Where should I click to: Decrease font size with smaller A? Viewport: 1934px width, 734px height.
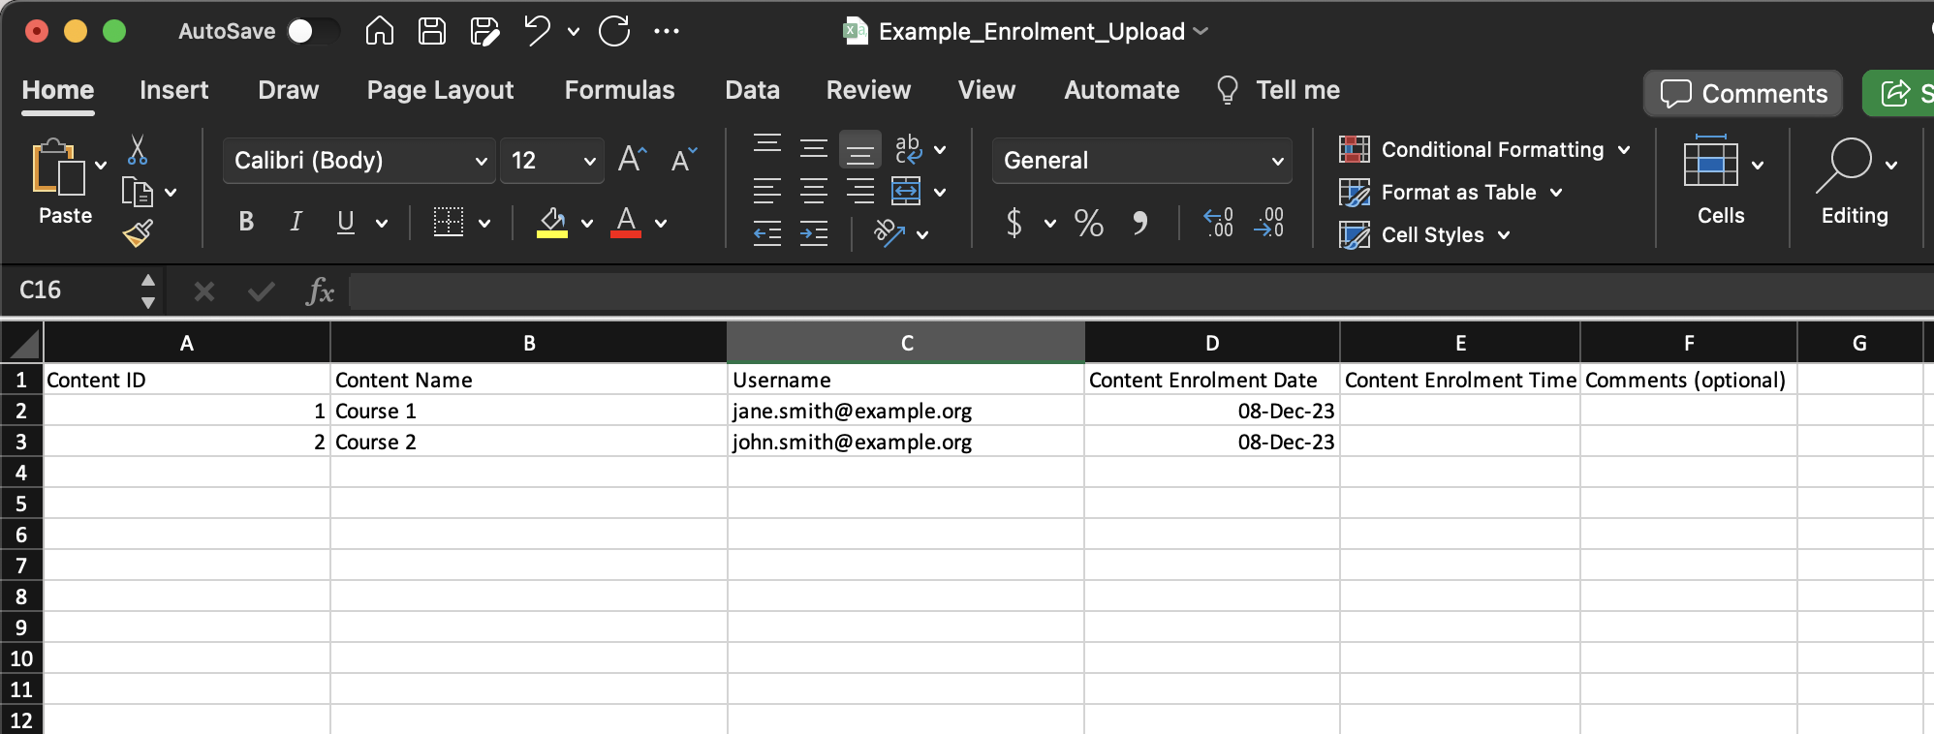click(x=684, y=159)
